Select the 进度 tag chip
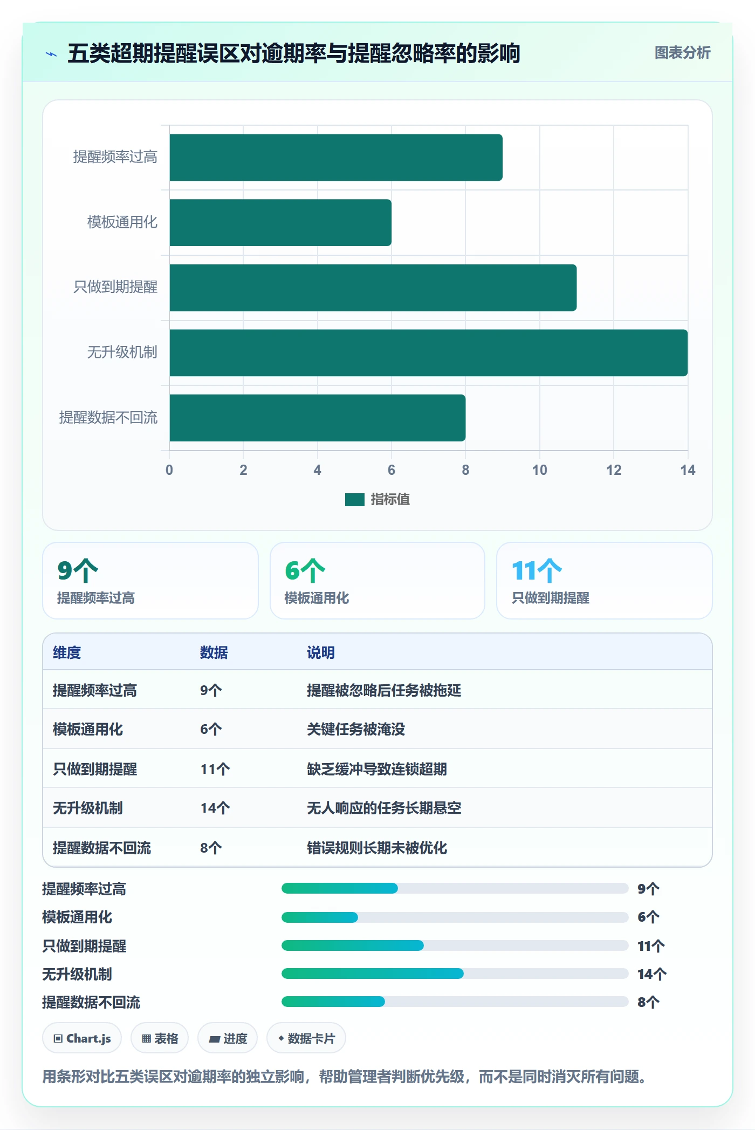 (228, 1038)
